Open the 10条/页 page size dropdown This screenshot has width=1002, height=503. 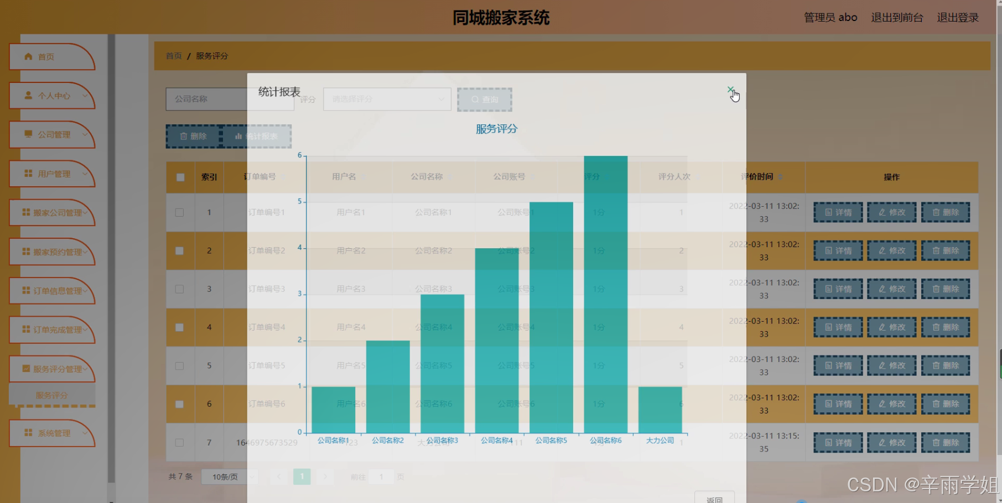click(x=229, y=476)
